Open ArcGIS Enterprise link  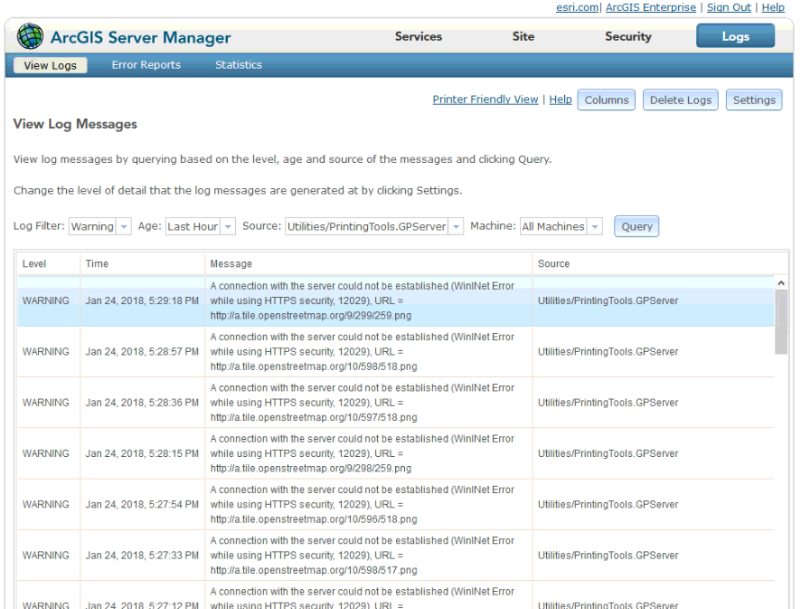coord(650,7)
